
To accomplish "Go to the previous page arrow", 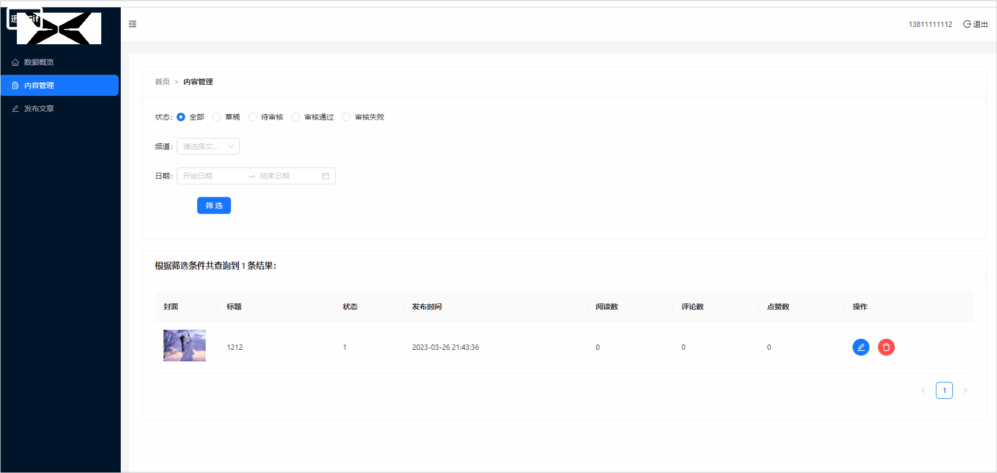I will [923, 390].
